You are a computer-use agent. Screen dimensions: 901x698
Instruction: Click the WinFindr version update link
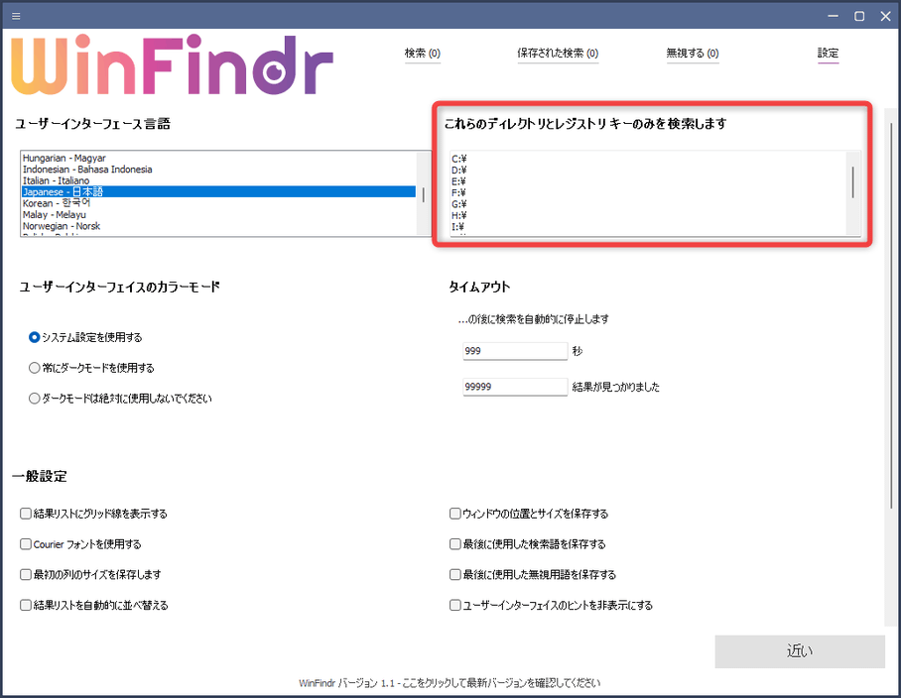point(450,683)
